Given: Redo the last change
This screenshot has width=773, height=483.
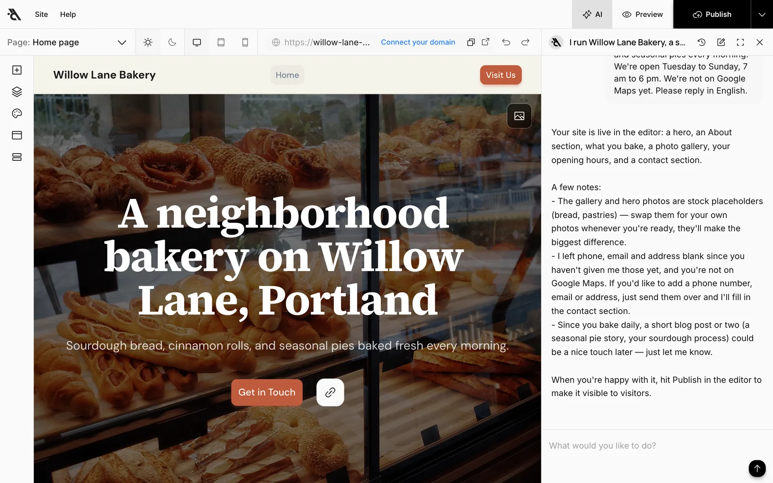Looking at the screenshot, I should tap(525, 43).
